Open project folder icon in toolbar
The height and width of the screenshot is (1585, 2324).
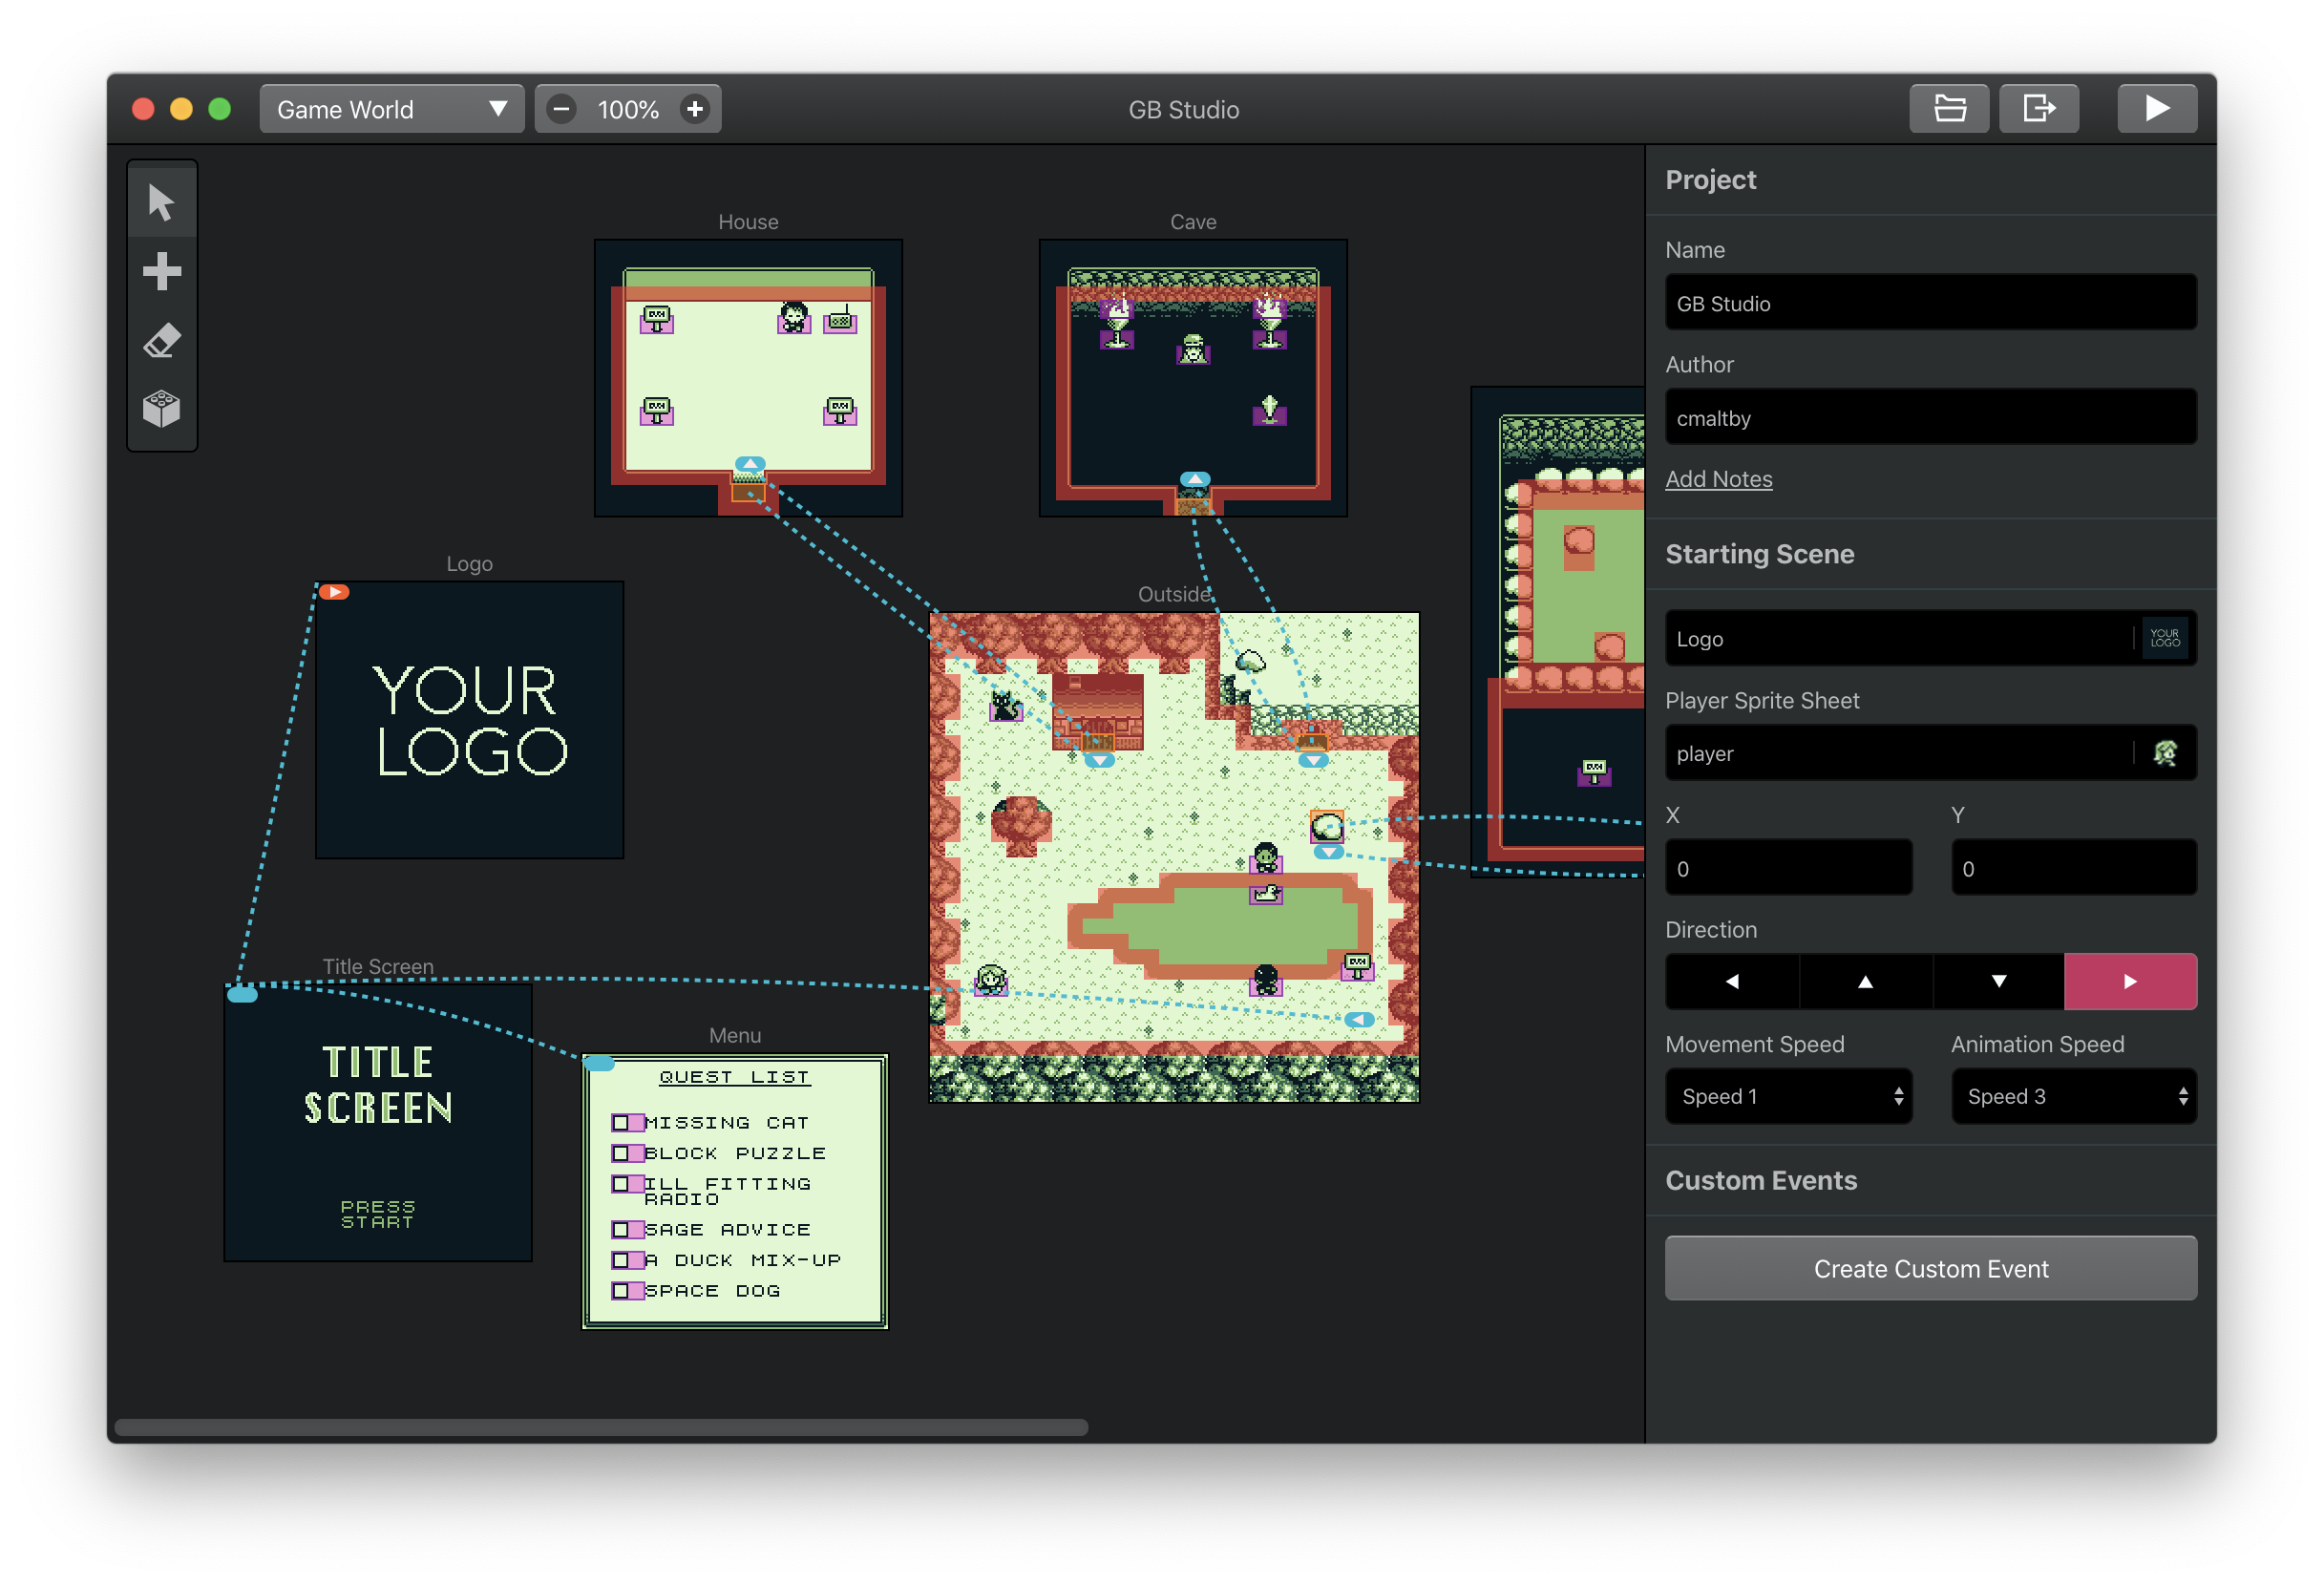tap(1949, 108)
